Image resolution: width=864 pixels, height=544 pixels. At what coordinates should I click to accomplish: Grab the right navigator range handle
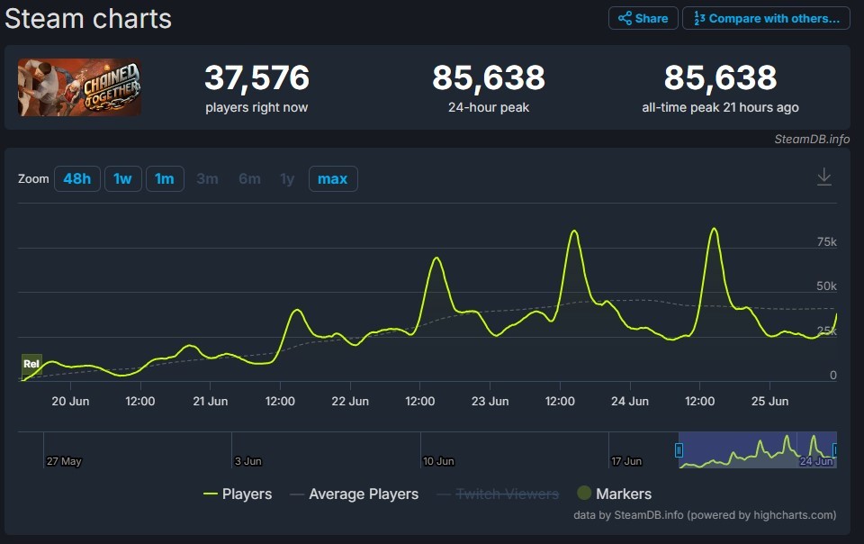click(x=835, y=450)
